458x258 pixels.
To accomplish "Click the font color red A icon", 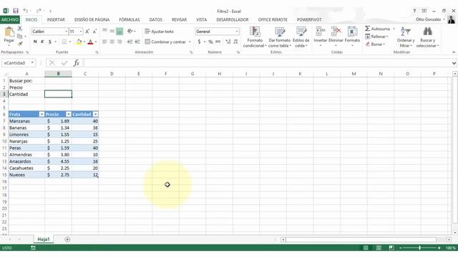I will (x=91, y=42).
